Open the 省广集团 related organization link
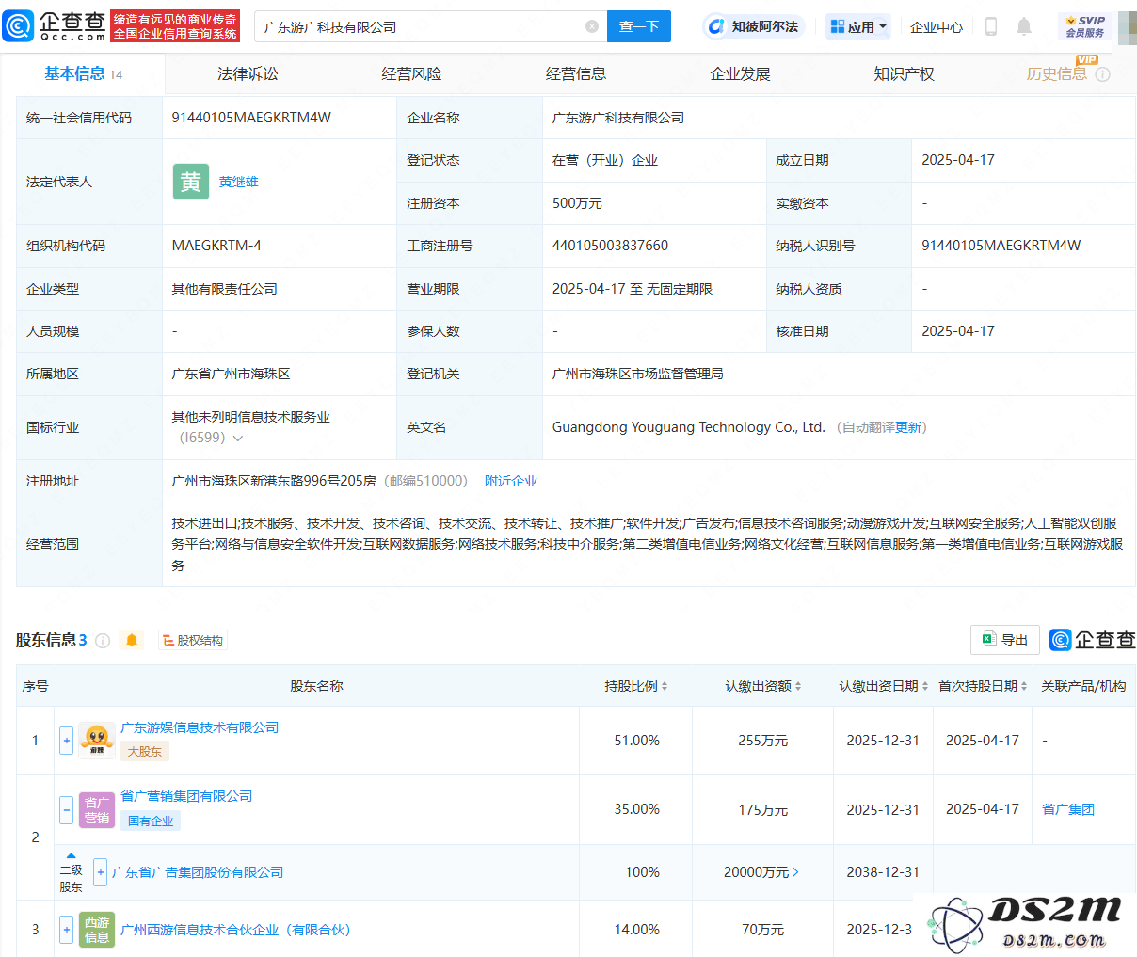Image resolution: width=1137 pixels, height=957 pixels. (1067, 809)
